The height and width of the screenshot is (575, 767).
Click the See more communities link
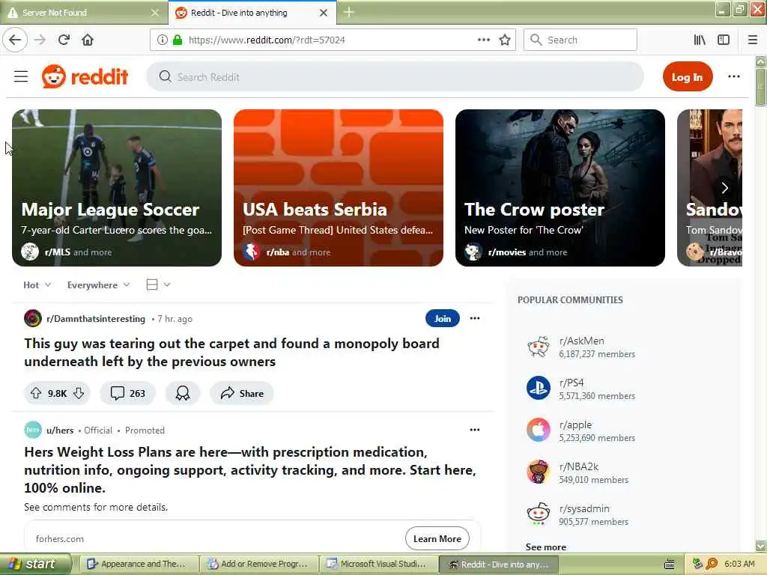[546, 547]
